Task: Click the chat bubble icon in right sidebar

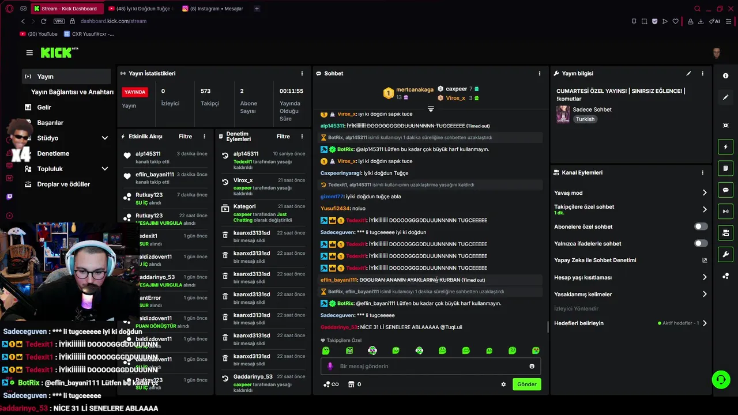Action: [x=725, y=190]
